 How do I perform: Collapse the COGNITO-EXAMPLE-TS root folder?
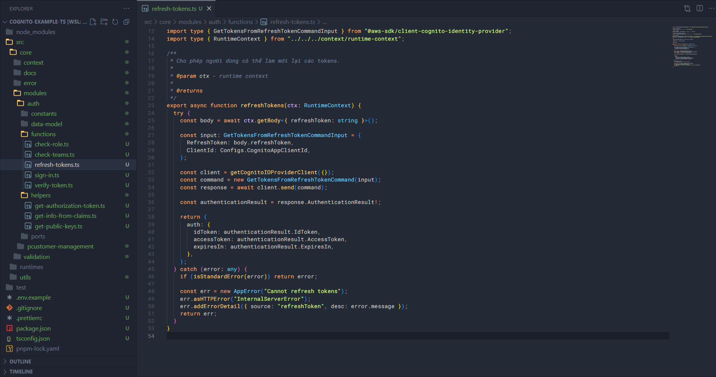[x=5, y=22]
